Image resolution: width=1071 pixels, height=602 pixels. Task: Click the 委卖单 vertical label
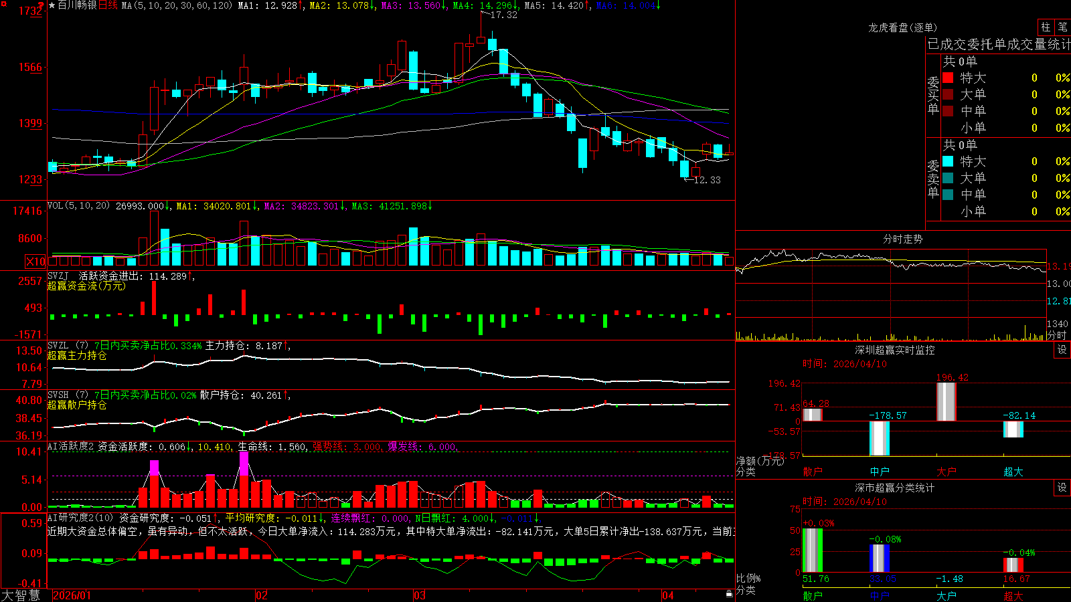coord(933,179)
